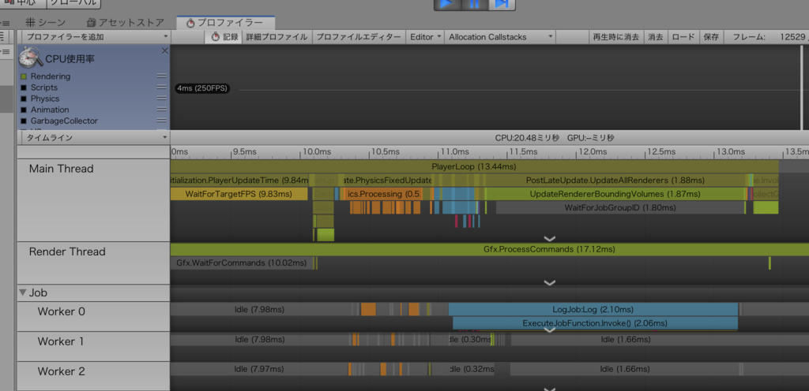Select Worker 0 Idle (7.98ms) block
This screenshot has height=391, width=809.
260,309
